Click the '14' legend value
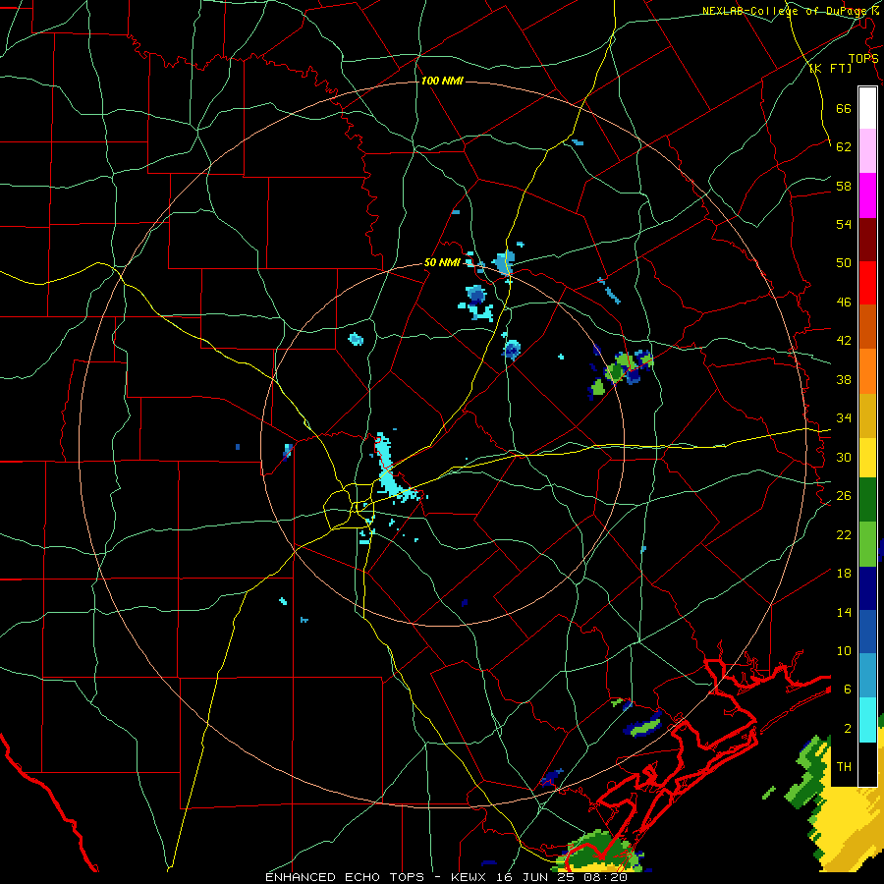 (844, 612)
